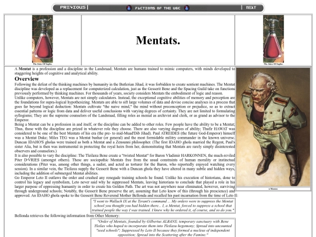Click the paragraph starting Being a Mentat

click(x=125, y=138)
